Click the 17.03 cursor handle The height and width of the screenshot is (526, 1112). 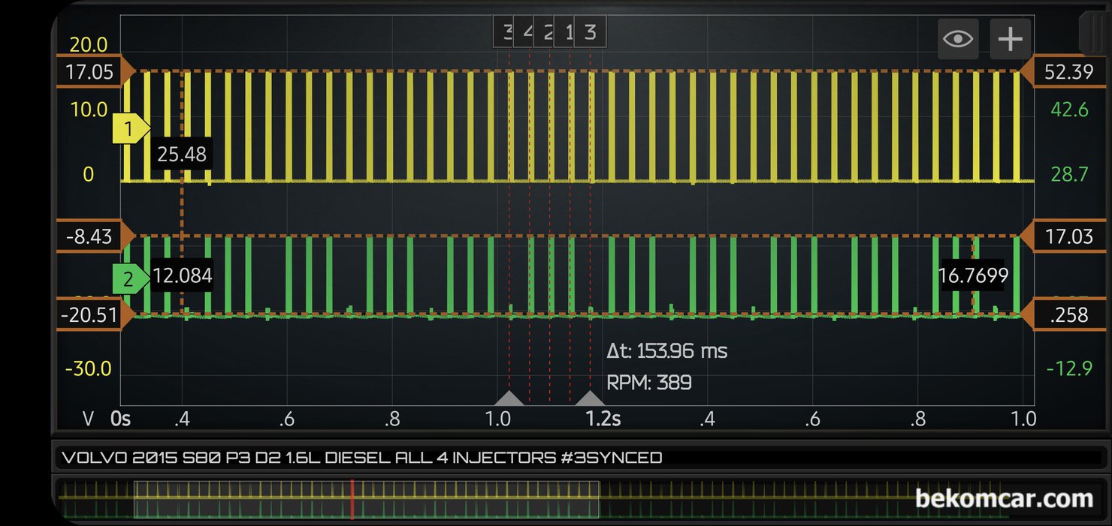(1067, 236)
